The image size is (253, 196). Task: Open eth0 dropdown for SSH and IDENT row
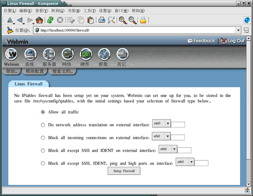168,149
